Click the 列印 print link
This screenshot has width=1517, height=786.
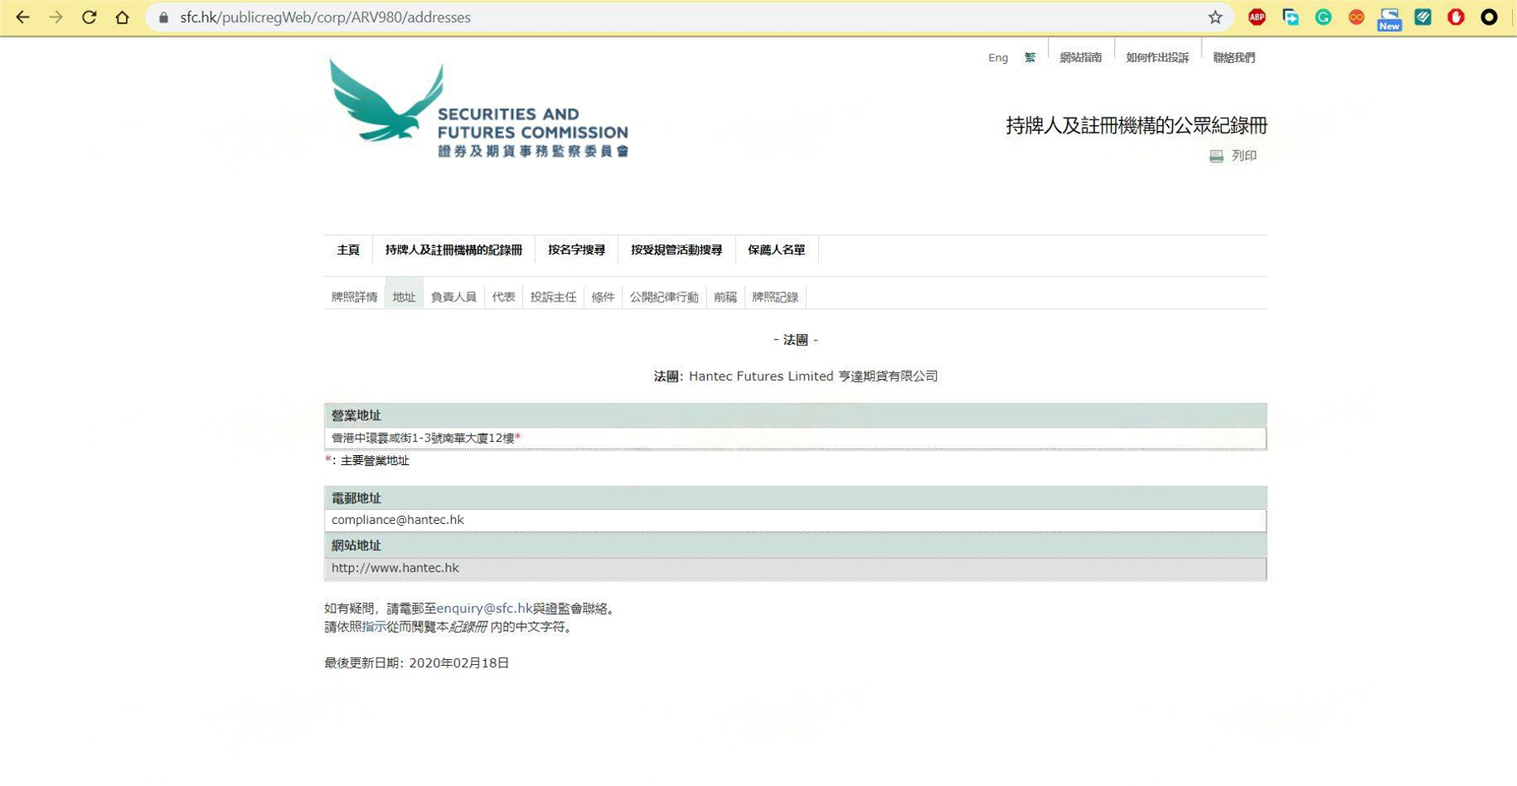tap(1244, 156)
